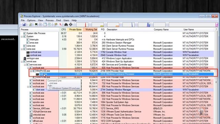Click the crosshair Find Window's Process icon
The width and height of the screenshot is (220, 124).
coord(70,24)
